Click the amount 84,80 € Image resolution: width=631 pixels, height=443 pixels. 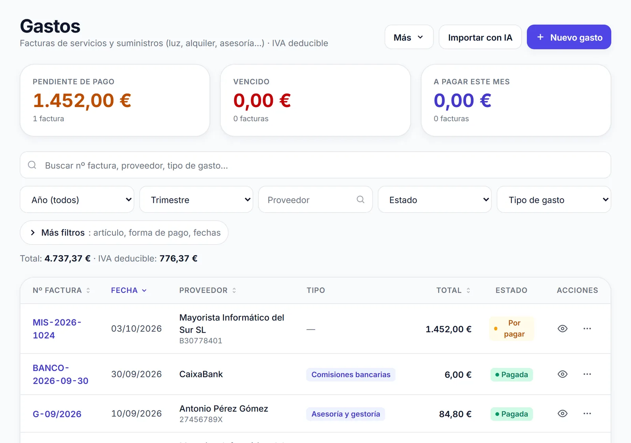point(455,414)
